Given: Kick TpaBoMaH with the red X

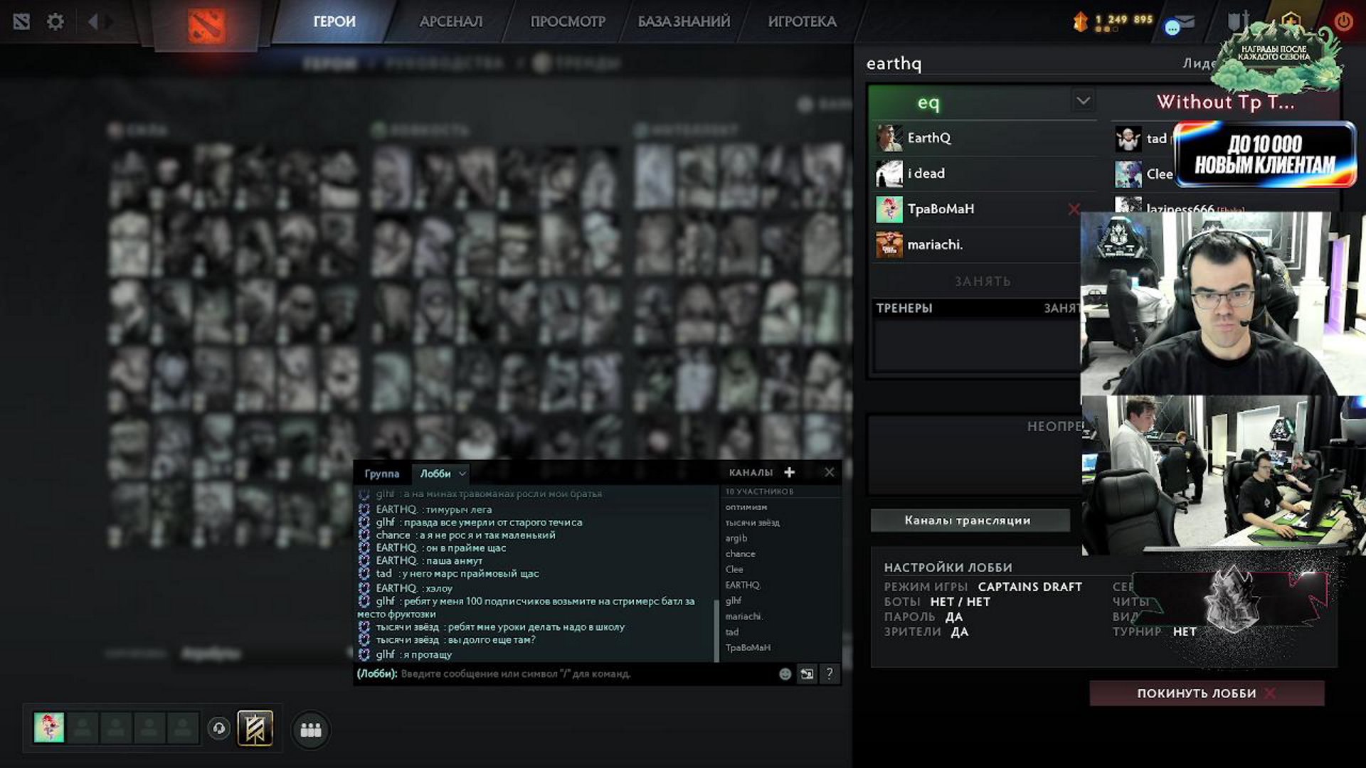Looking at the screenshot, I should pos(1074,209).
